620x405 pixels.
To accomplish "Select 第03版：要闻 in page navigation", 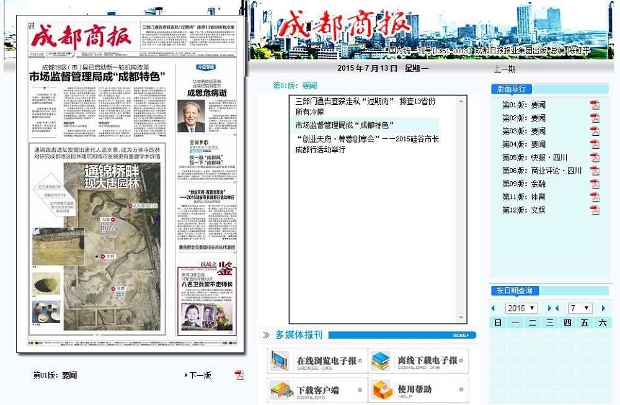I will coord(523,131).
